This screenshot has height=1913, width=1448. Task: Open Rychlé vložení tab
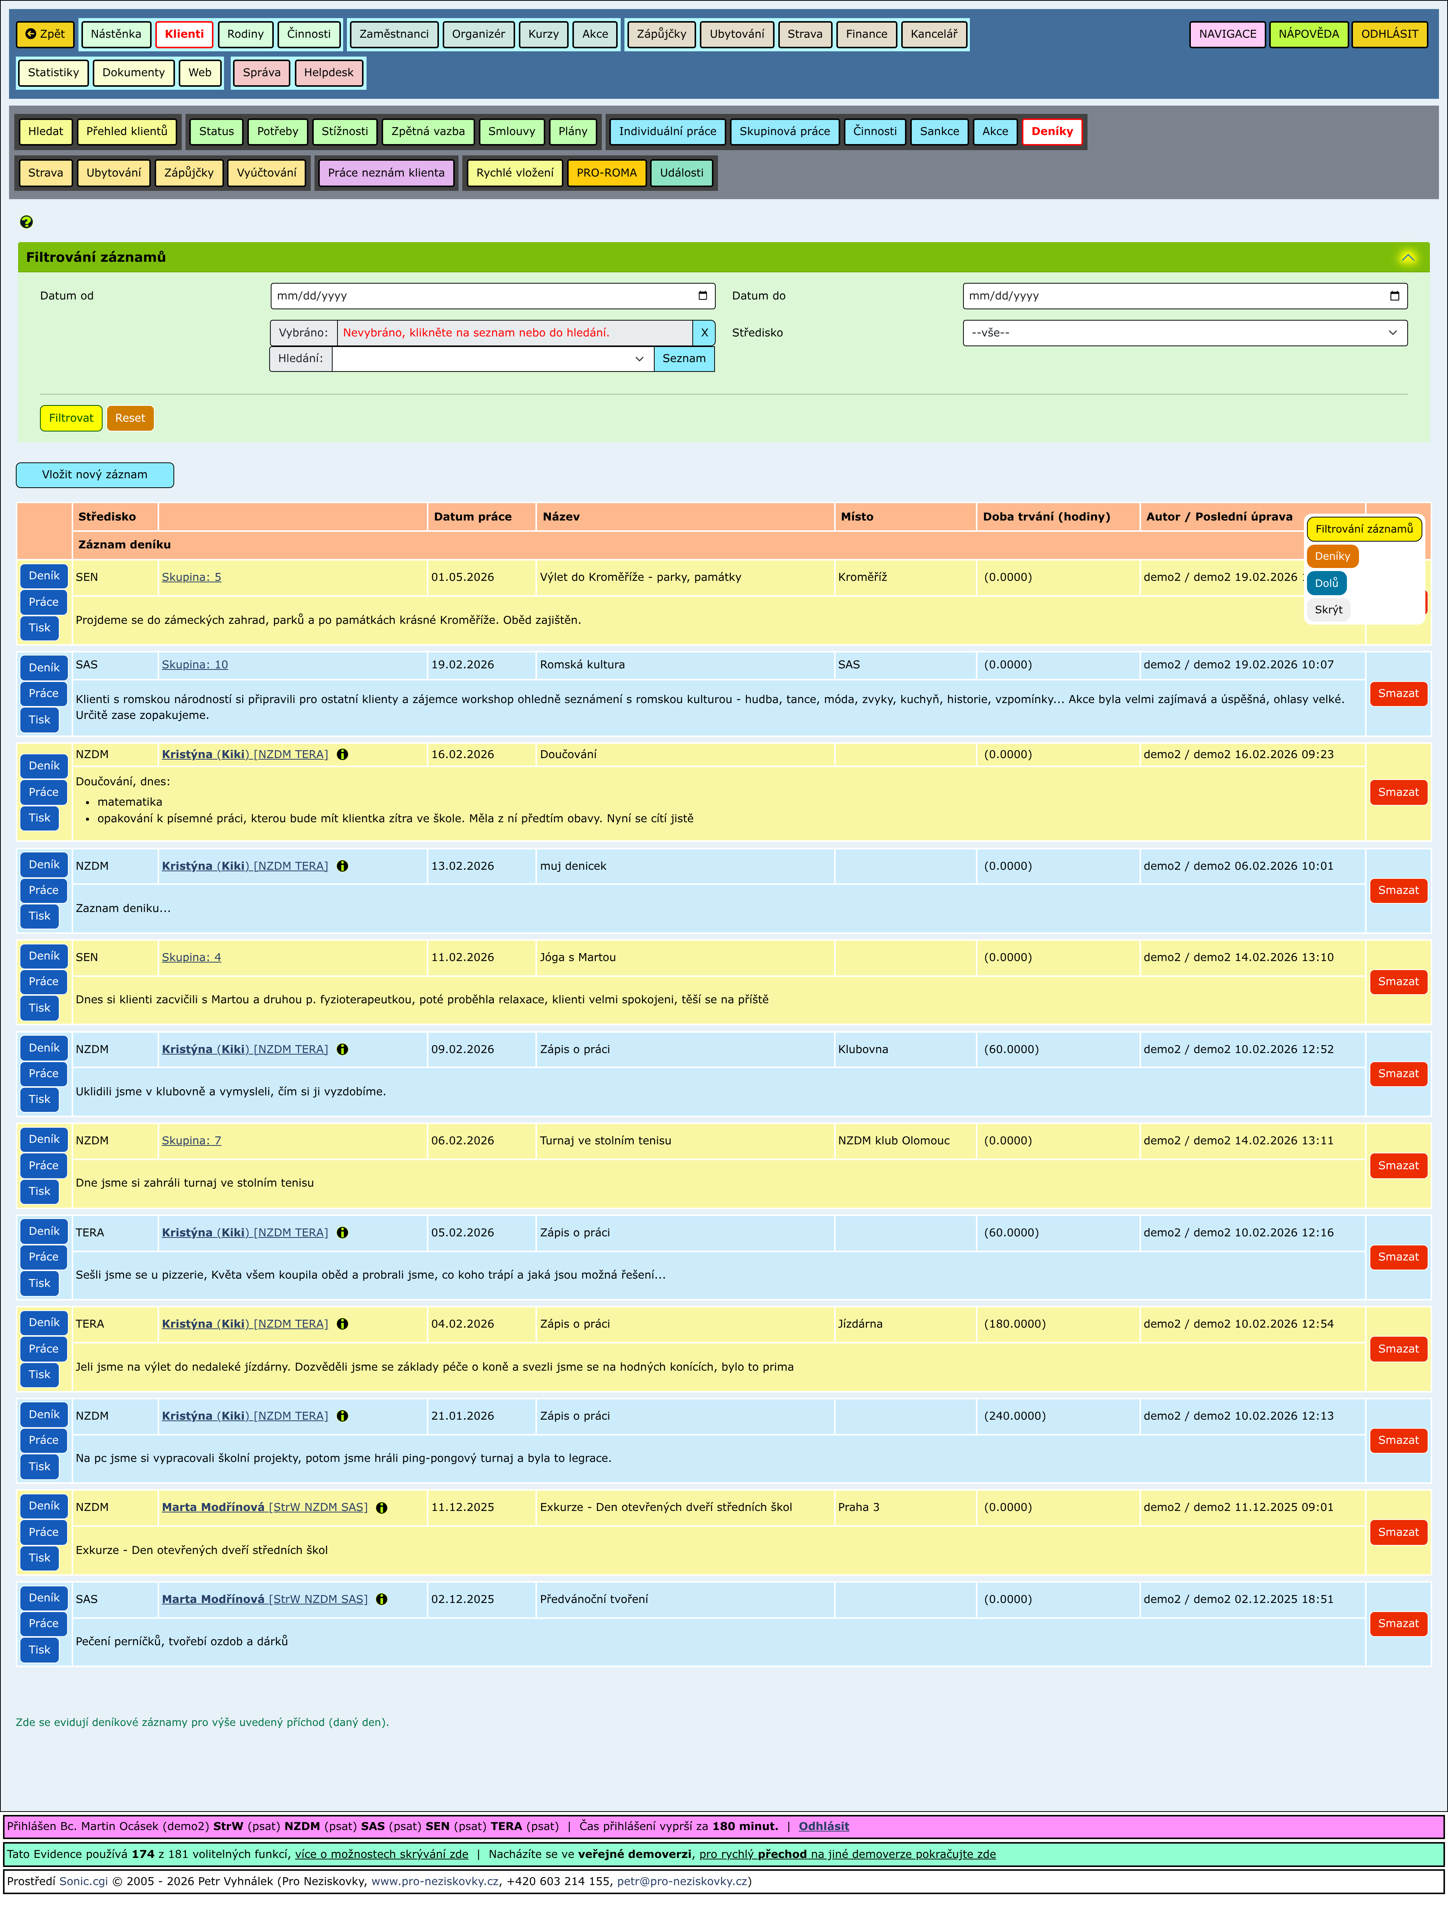click(515, 173)
